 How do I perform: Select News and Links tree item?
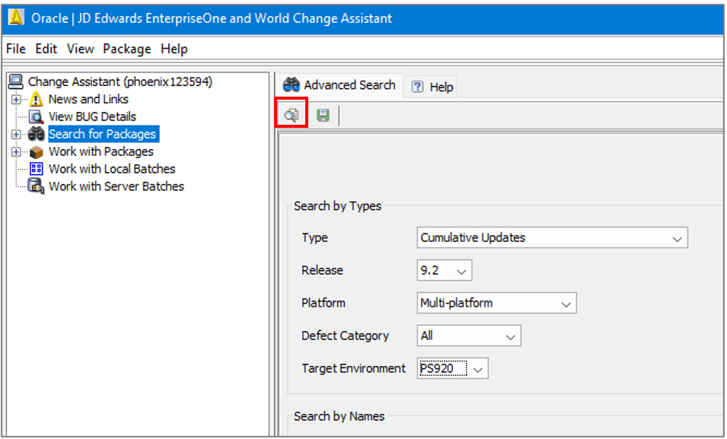[x=88, y=99]
